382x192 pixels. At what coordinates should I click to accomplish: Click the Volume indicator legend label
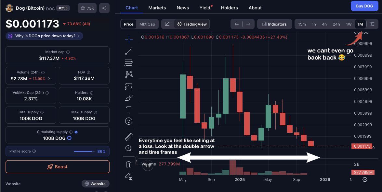149,164
